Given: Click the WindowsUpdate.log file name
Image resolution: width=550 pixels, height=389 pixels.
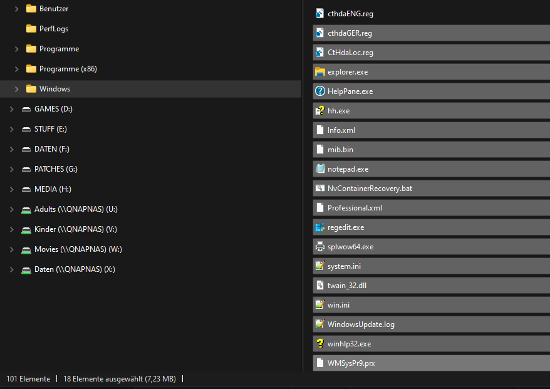Looking at the screenshot, I should click(361, 324).
